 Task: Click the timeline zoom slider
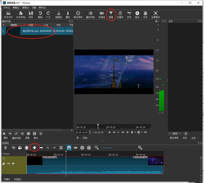click(112, 148)
